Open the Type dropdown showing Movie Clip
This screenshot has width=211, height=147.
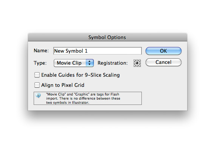point(74,63)
